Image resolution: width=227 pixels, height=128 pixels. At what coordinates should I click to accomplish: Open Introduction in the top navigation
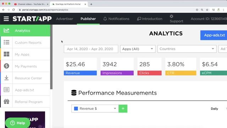pos(150,19)
